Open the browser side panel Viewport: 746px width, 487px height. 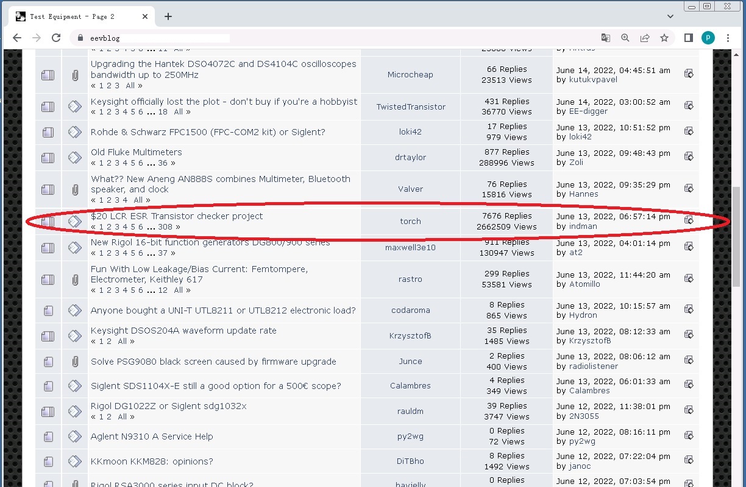click(688, 38)
